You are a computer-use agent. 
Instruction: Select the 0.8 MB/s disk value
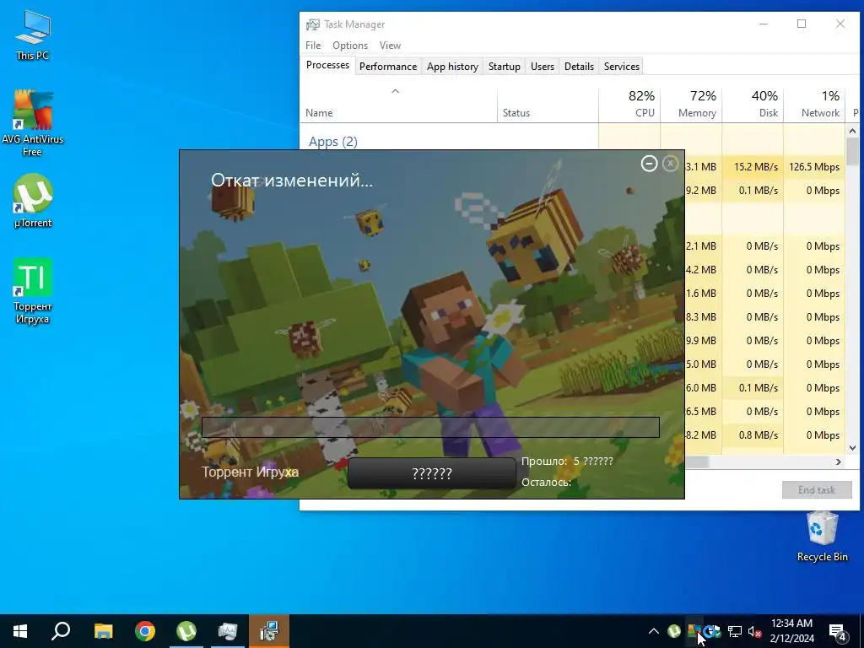pyautogui.click(x=759, y=435)
